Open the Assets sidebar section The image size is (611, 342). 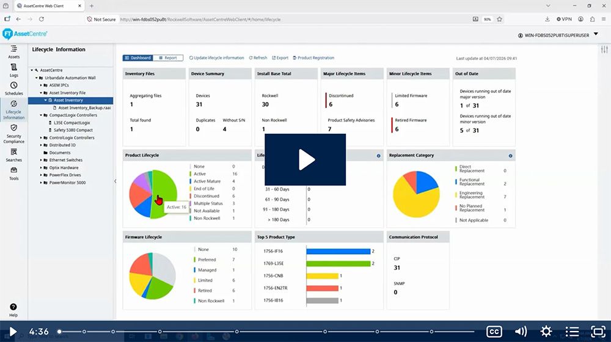(13, 52)
